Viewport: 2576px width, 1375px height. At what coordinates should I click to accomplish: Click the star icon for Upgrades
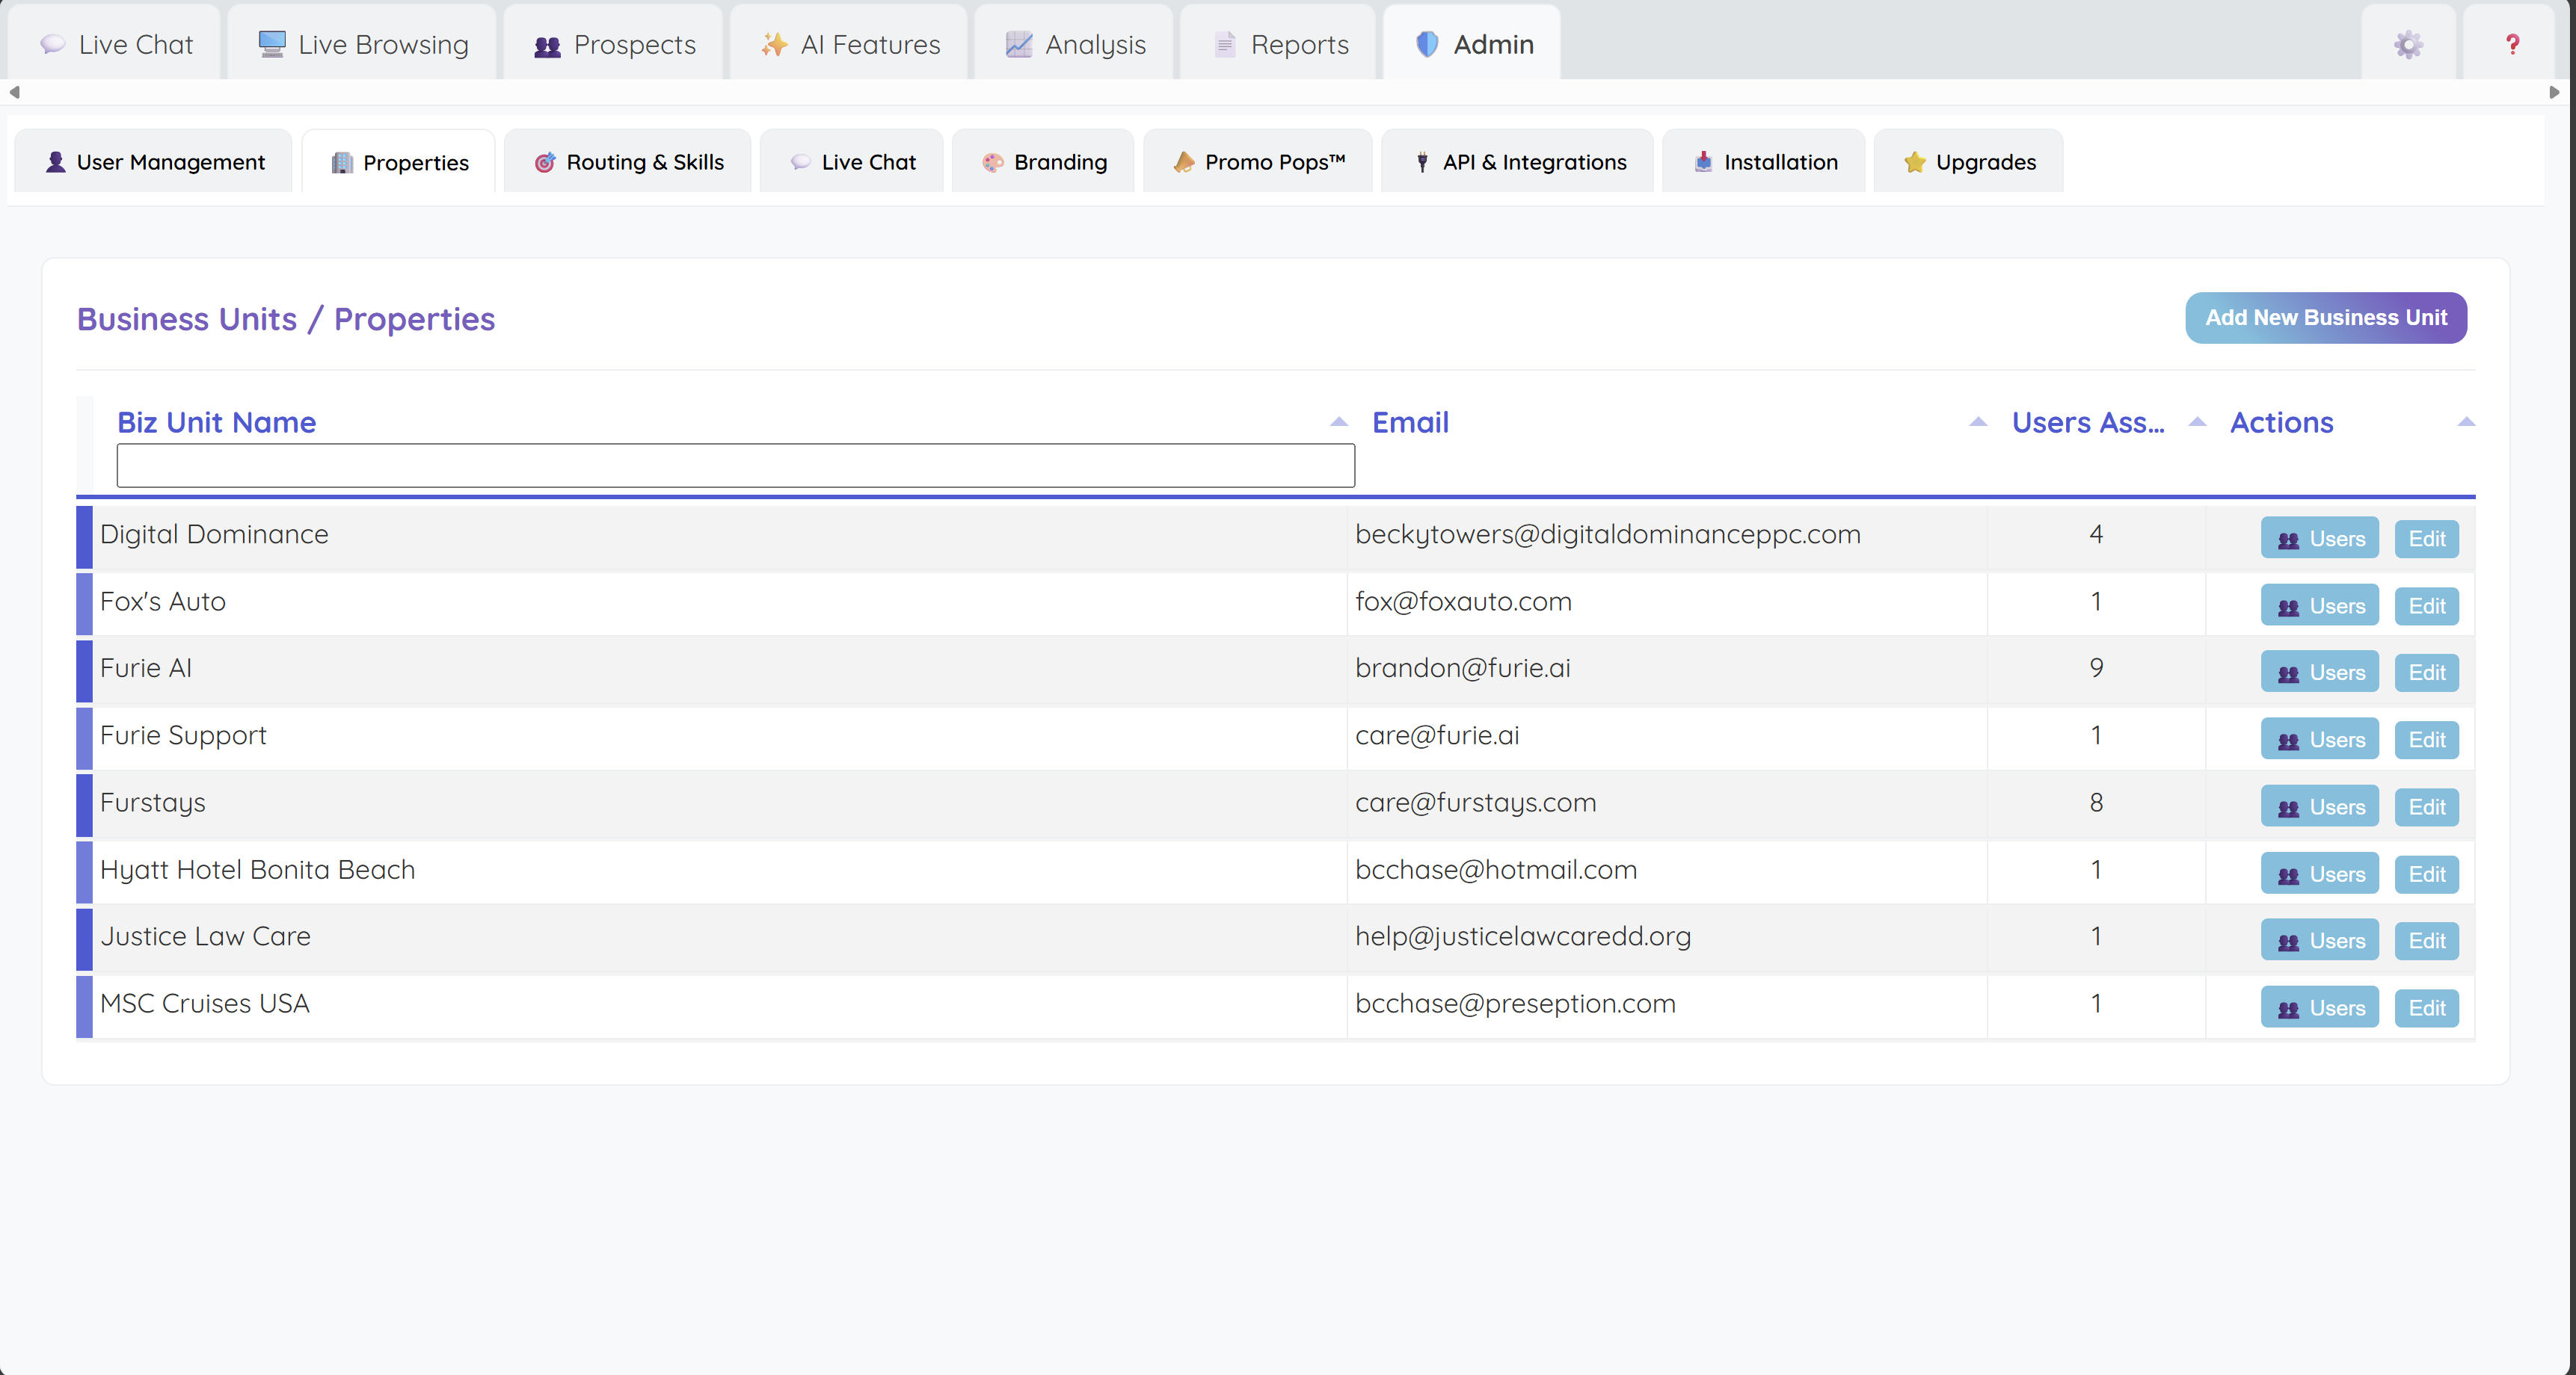(x=1914, y=162)
